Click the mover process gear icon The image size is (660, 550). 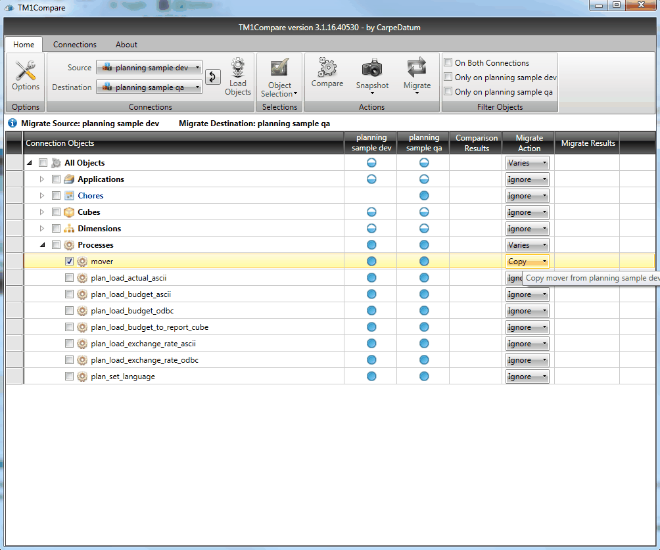click(82, 262)
